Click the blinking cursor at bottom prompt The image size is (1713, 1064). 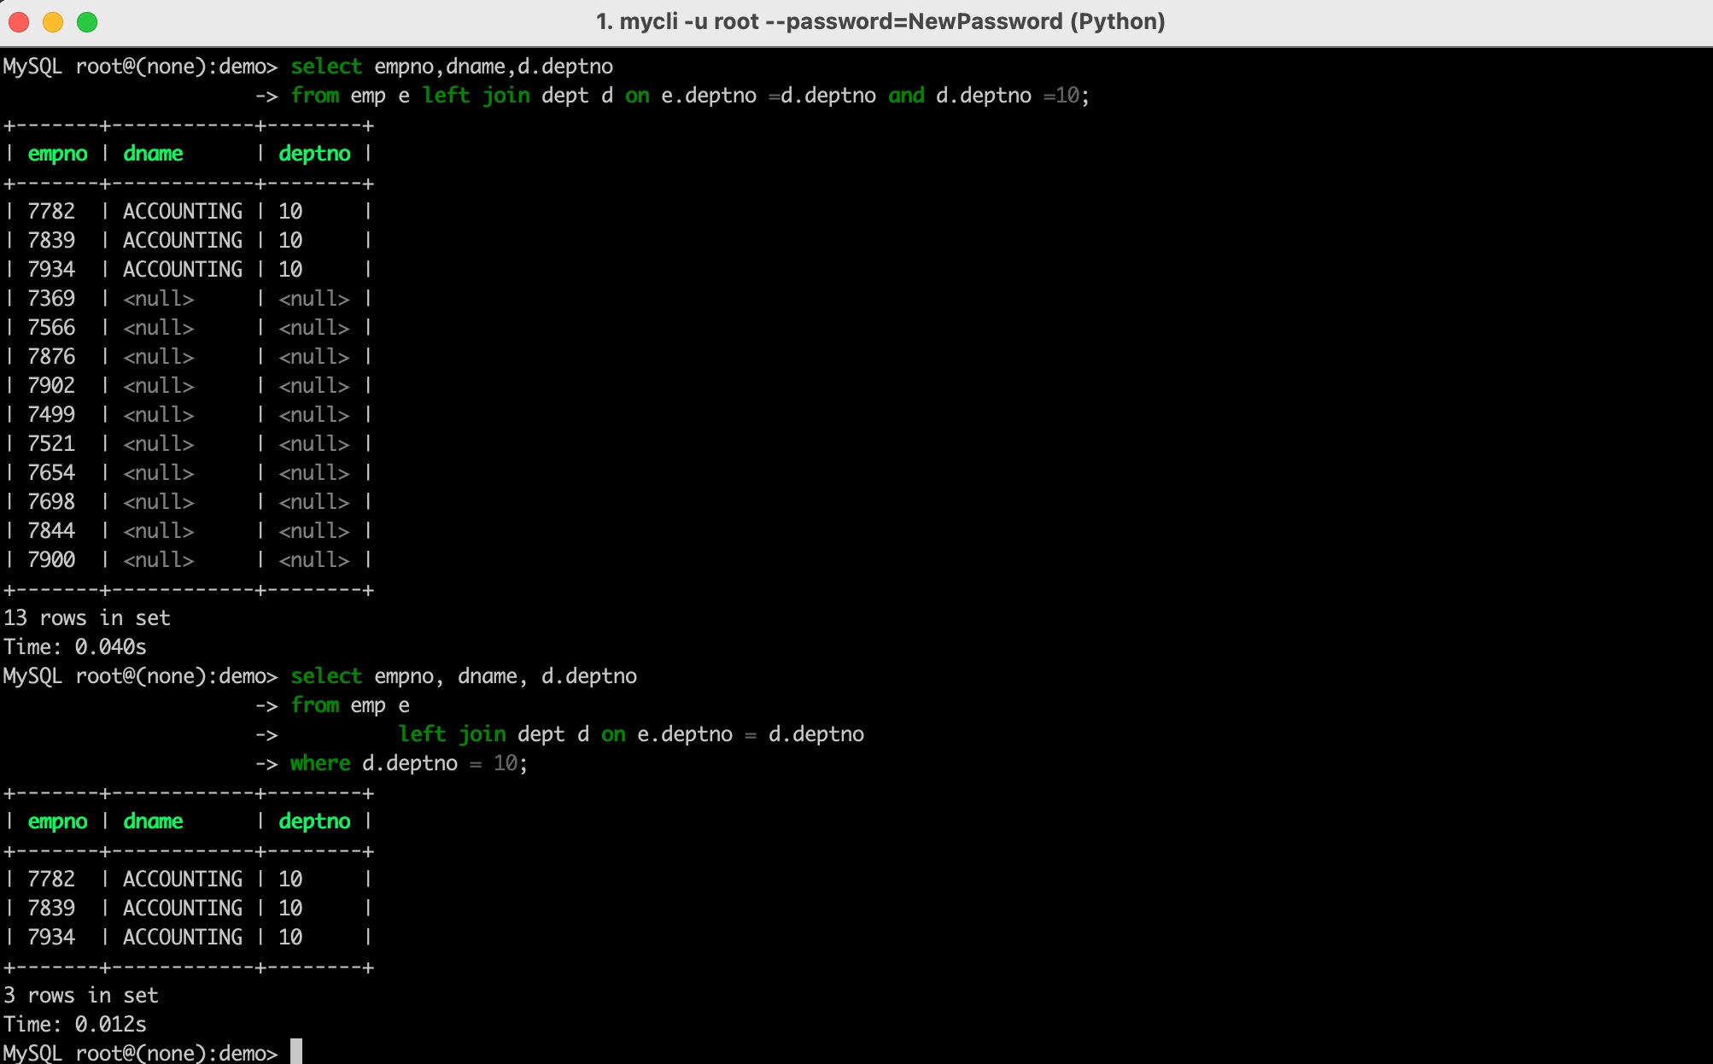(x=296, y=1051)
